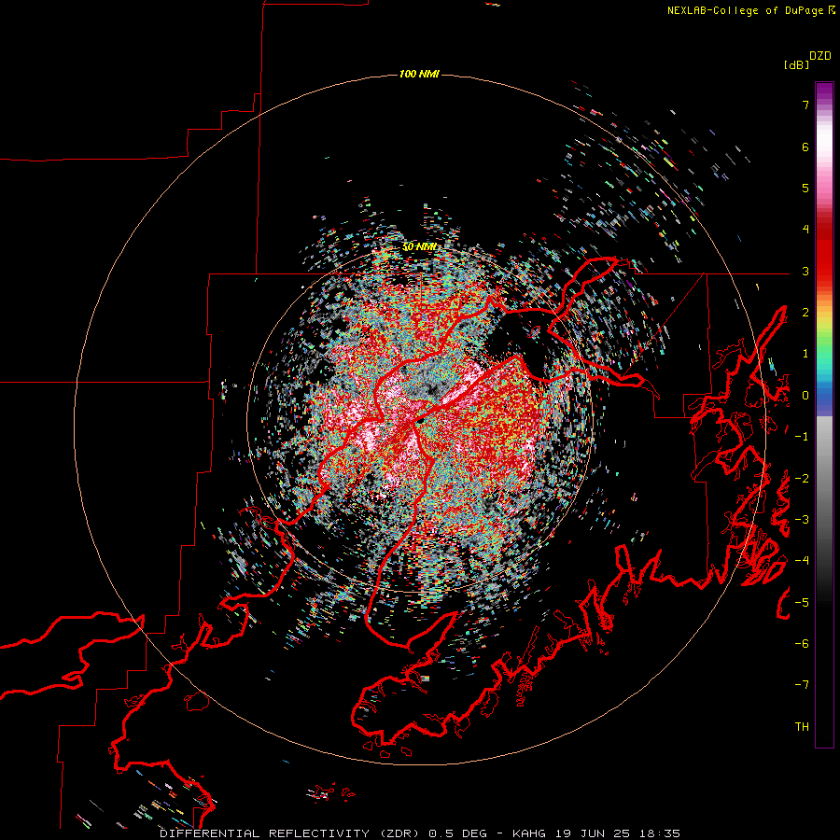Click the 7 dB scale value
The image size is (840, 840).
point(805,105)
